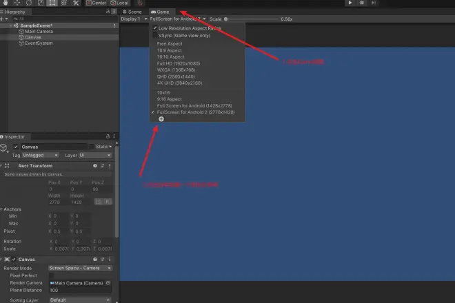This screenshot has width=455, height=303.
Task: Open the Layer UI dropdown
Action: [95, 155]
